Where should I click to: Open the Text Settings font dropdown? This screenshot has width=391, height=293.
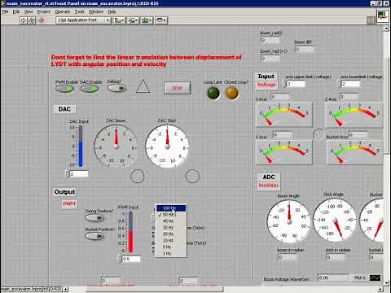tap(83, 20)
